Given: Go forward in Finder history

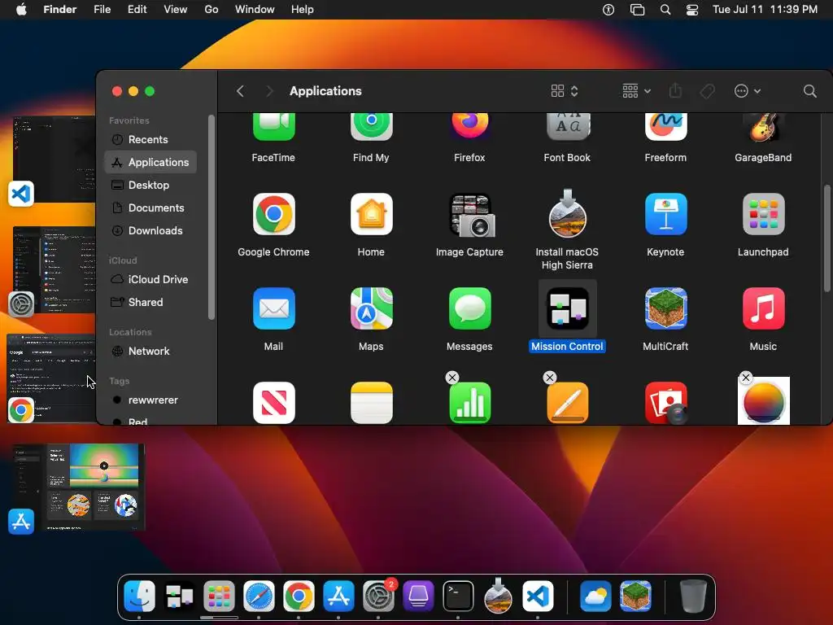Looking at the screenshot, I should [x=269, y=91].
